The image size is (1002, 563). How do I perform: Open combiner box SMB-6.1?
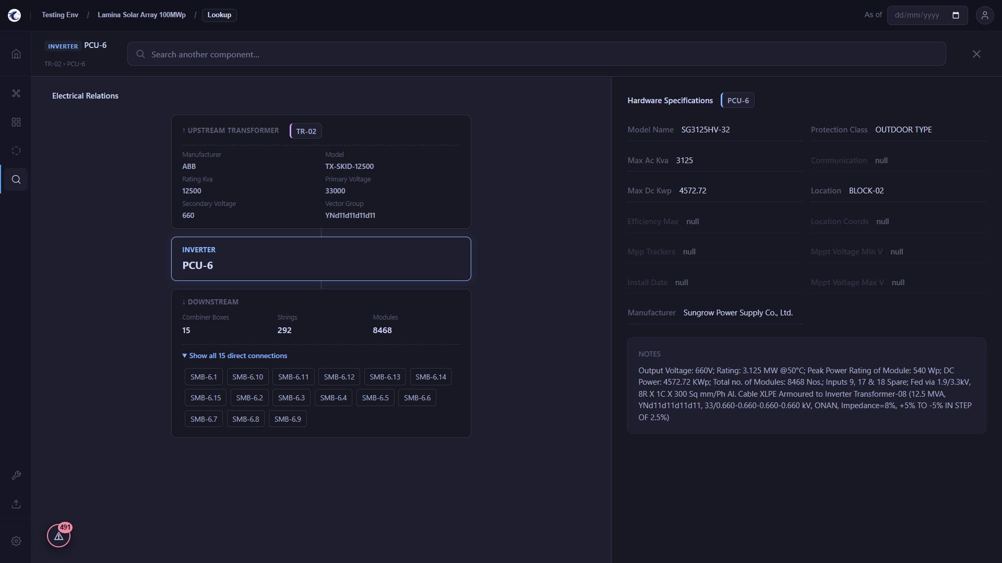[204, 377]
